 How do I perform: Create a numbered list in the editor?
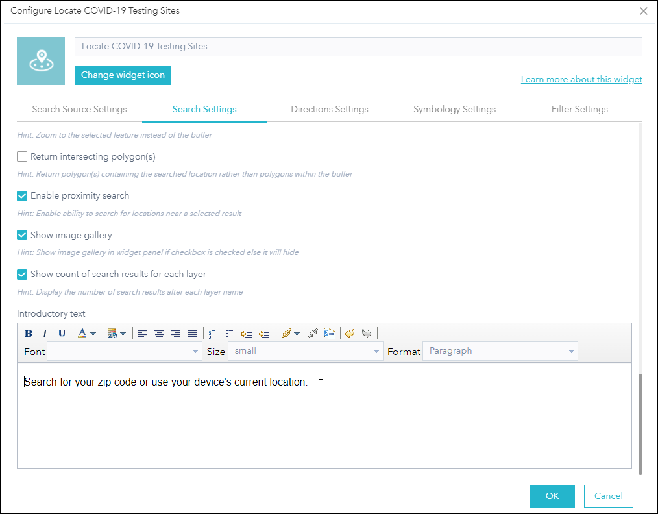coord(213,333)
